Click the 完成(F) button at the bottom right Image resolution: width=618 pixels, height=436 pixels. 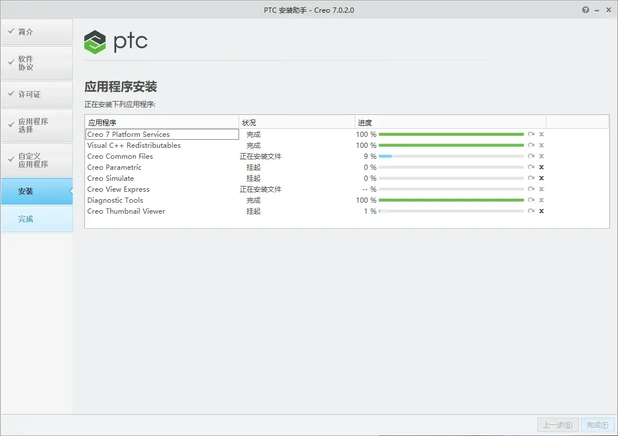[x=598, y=425]
